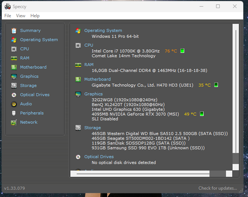The height and width of the screenshot is (197, 248).
Task: Open the Network section from sidebar
Action: pyautogui.click(x=29, y=122)
